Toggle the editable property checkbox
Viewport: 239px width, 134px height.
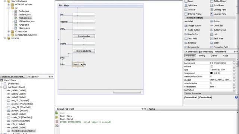point(212,66)
